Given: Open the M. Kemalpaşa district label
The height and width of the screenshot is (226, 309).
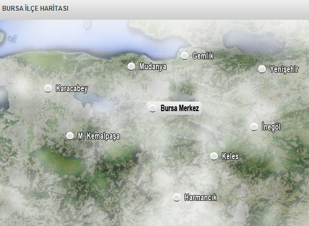Looking at the screenshot, I should click(99, 136).
